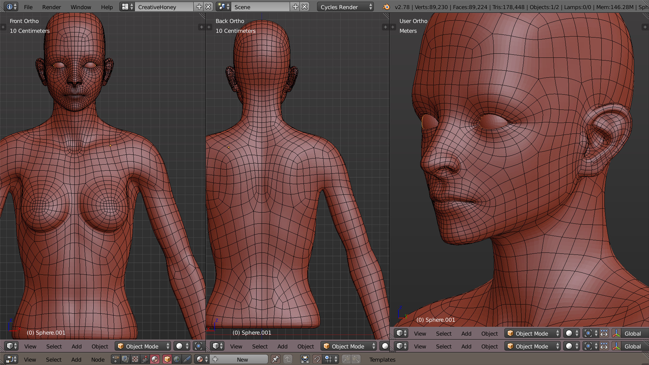
Task: Open the Object Mode dropdown in the Front Ortho viewport
Action: [x=143, y=346]
